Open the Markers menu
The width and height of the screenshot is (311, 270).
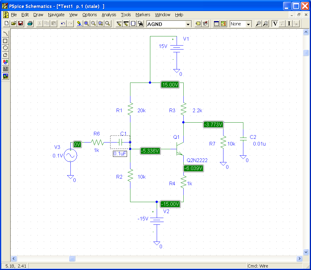click(143, 15)
